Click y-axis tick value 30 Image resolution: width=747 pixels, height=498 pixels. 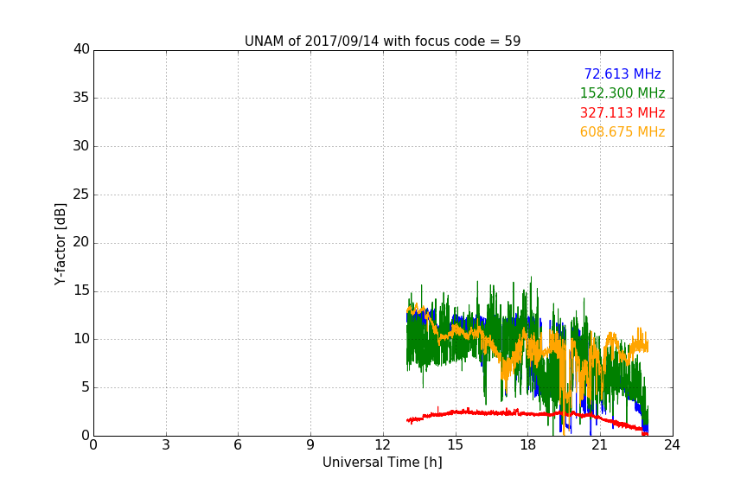click(81, 146)
